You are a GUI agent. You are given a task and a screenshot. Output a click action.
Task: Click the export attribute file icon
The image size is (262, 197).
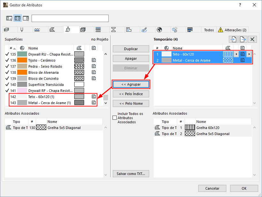[x=243, y=39]
